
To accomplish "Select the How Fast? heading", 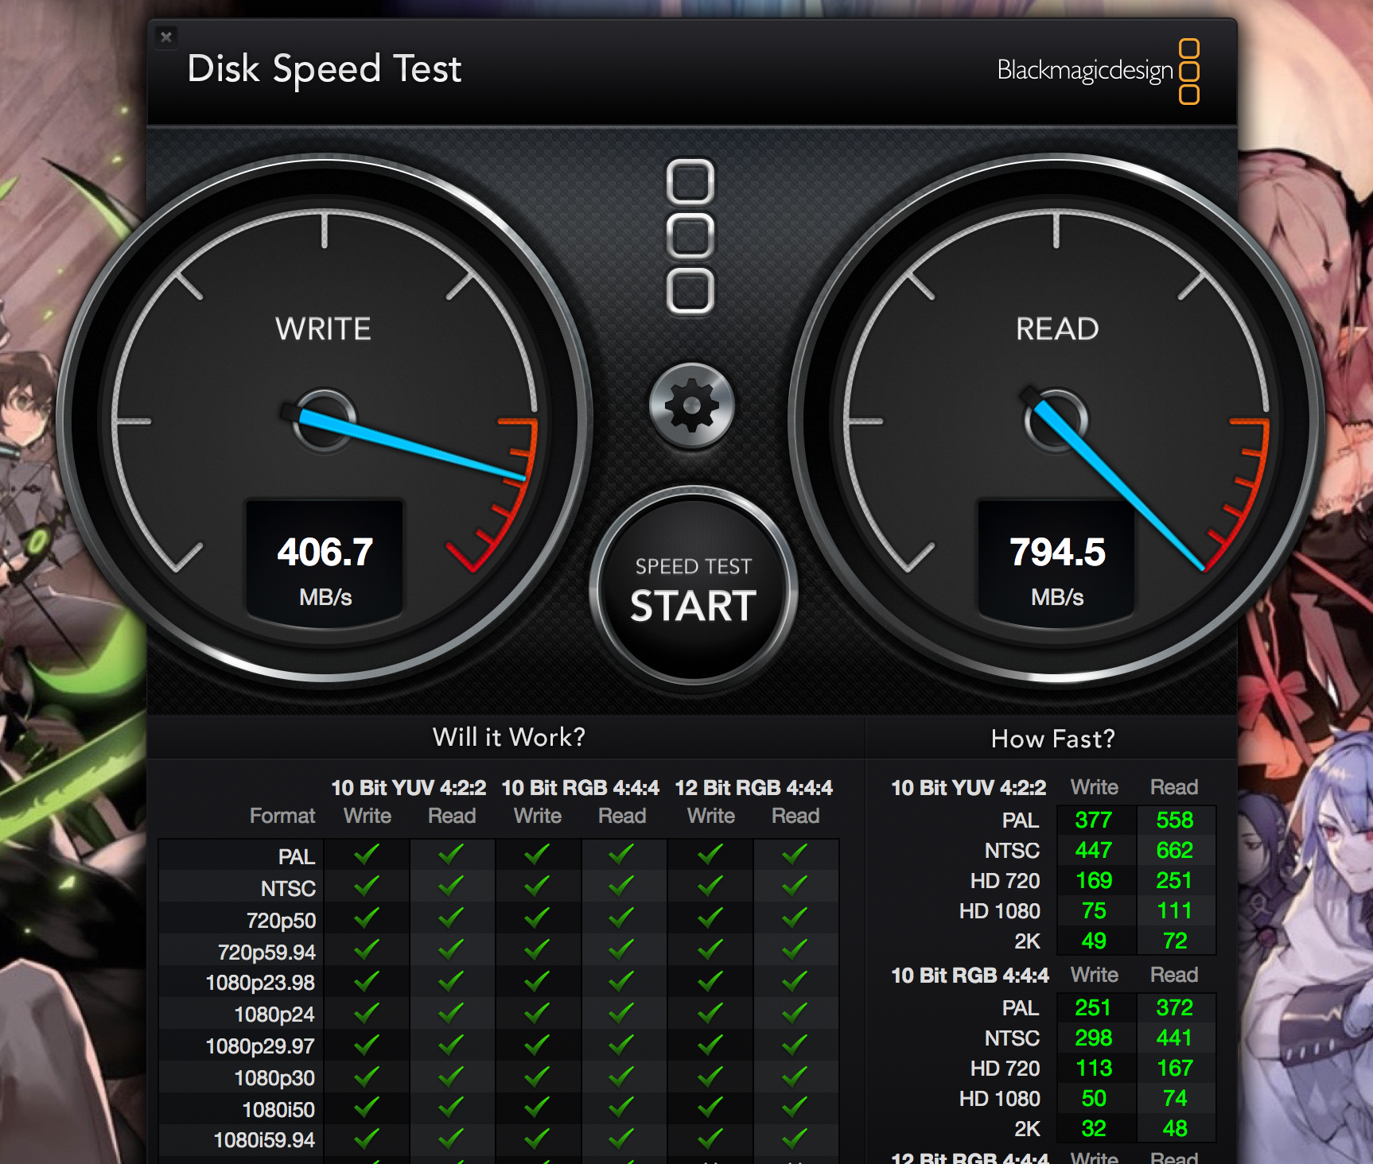I will point(1052,739).
